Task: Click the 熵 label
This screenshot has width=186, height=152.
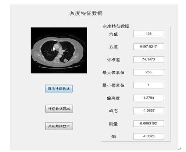Action: (114, 137)
